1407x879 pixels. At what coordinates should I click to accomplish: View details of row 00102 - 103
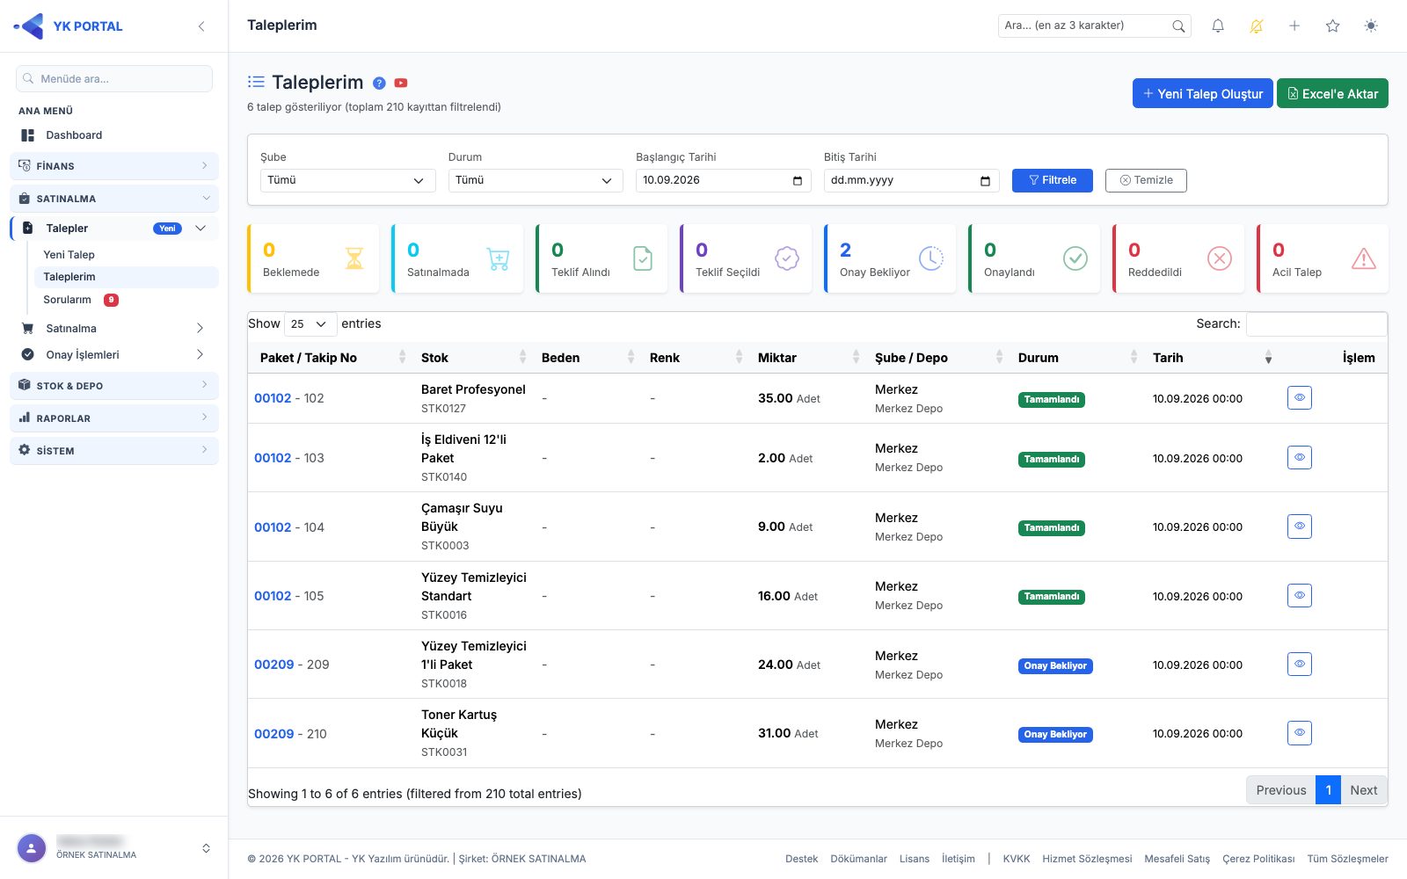pyautogui.click(x=1300, y=457)
